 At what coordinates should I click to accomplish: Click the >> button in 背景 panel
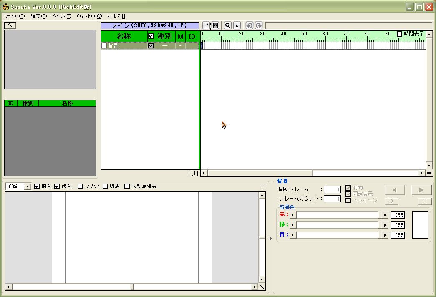(391, 201)
